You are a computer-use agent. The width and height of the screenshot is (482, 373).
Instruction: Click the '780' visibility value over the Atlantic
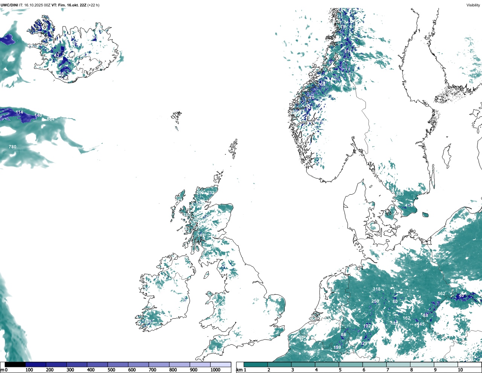[x=12, y=147]
